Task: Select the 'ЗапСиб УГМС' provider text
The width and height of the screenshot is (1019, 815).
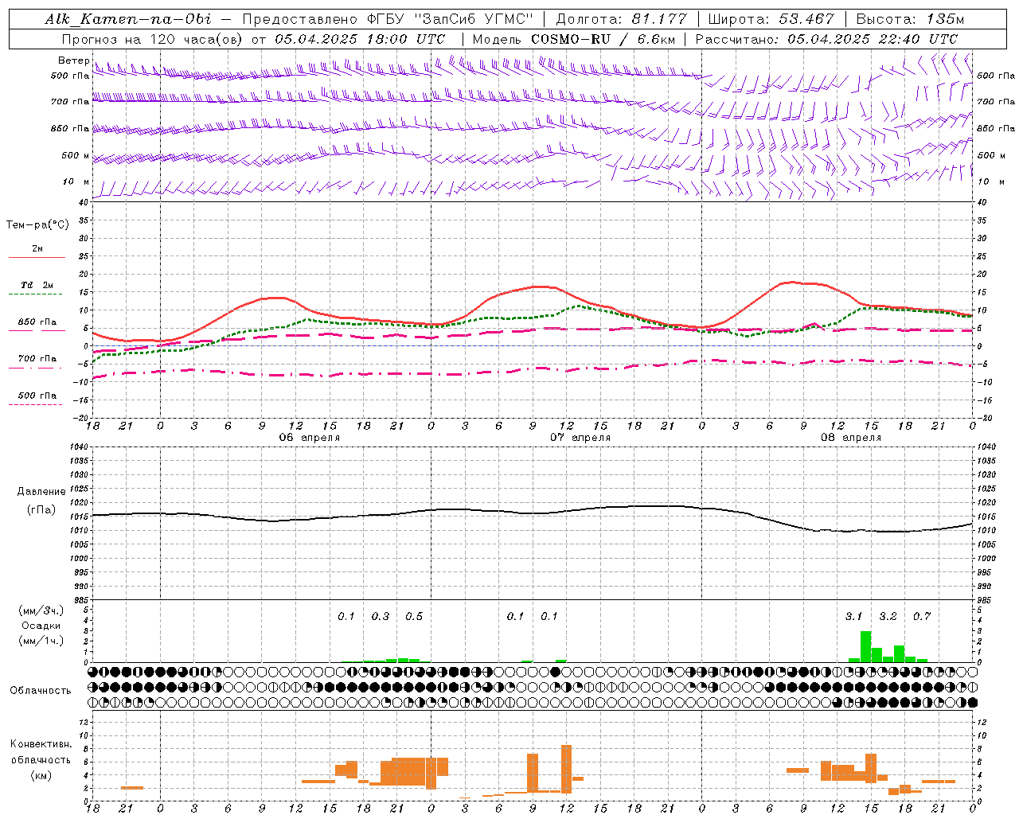Action: (472, 19)
